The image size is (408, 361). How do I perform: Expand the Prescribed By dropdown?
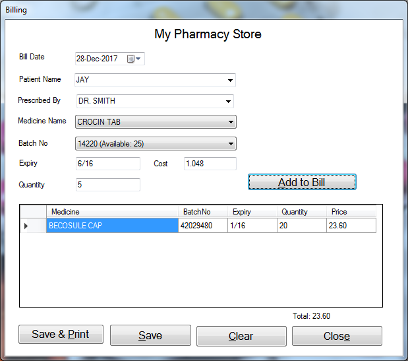[228, 102]
